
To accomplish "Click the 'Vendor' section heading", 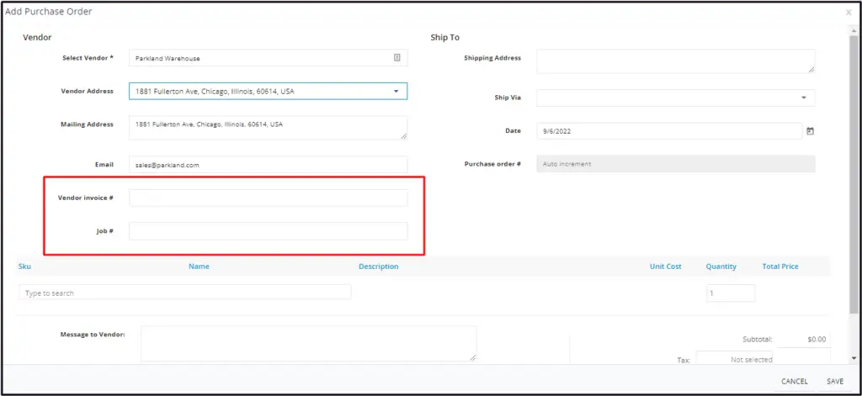I will 37,38.
